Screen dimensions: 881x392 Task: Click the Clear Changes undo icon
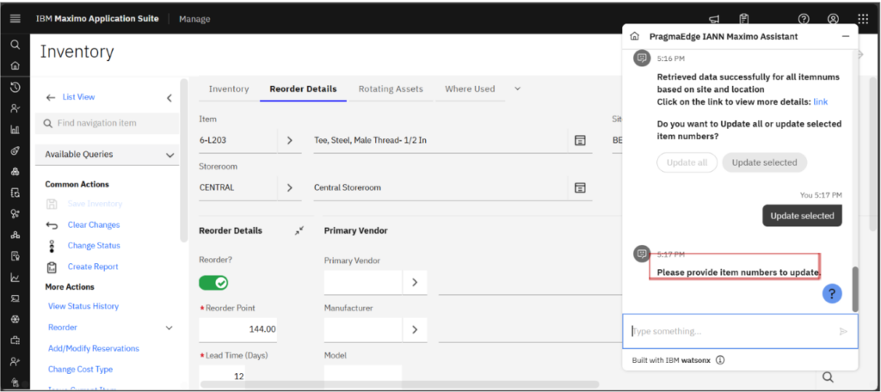[x=52, y=225]
